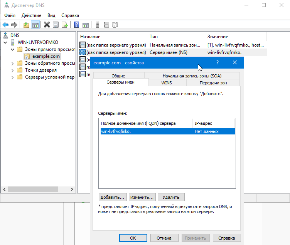Click the black X Delete toolbar icon

pyautogui.click(x=47, y=25)
